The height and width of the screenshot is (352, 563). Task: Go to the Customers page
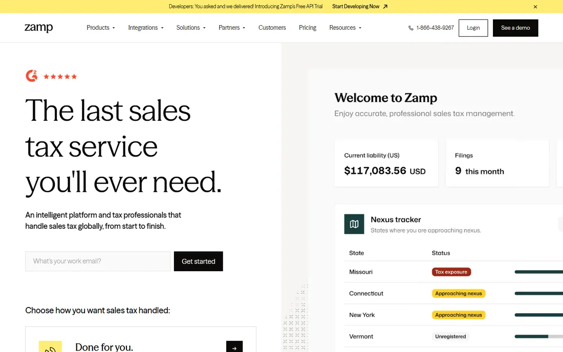pos(272,28)
